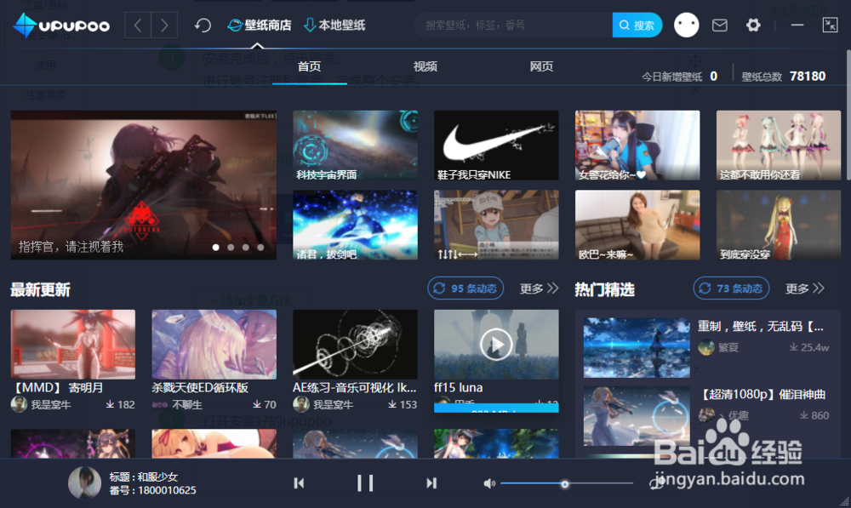The image size is (851, 508).
Task: Open uploader 我是窝牛 under 寄明月
Action: (x=41, y=404)
